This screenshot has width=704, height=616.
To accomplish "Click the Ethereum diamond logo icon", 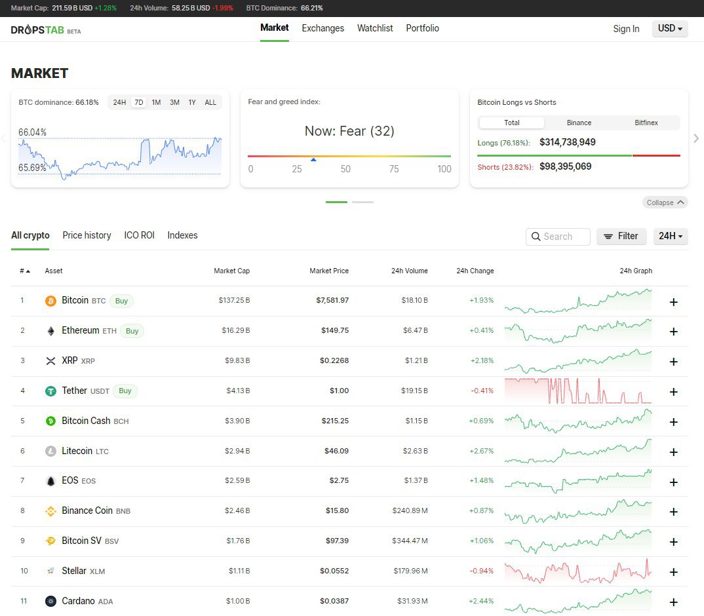I will click(50, 331).
